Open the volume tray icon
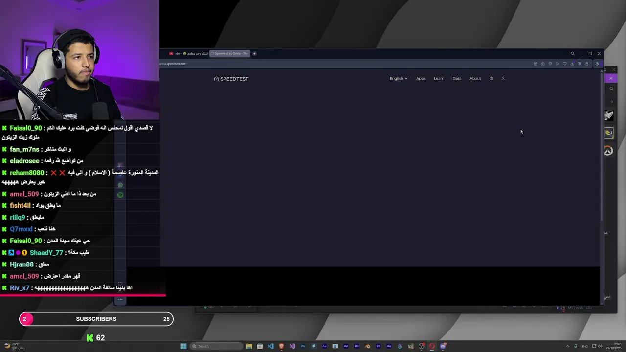Image resolution: width=626 pixels, height=352 pixels. pyautogui.click(x=600, y=346)
